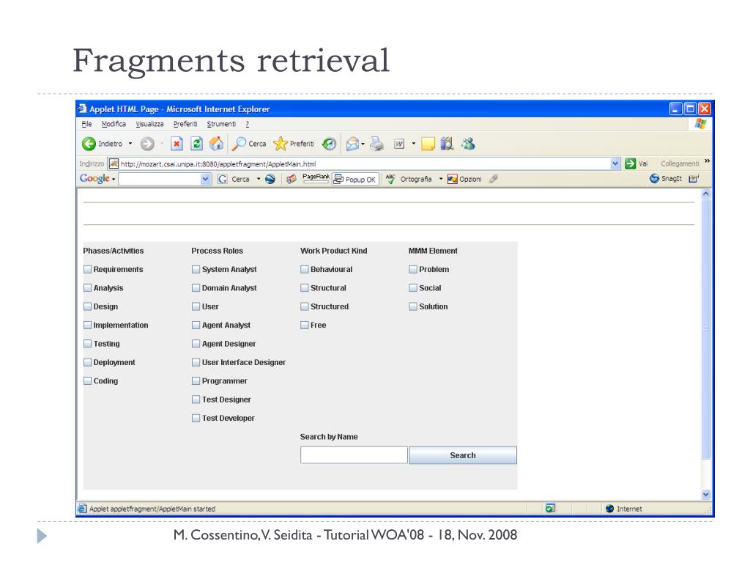Click the Google Cerca G icon
Image resolution: width=750 pixels, height=563 pixels.
point(223,179)
